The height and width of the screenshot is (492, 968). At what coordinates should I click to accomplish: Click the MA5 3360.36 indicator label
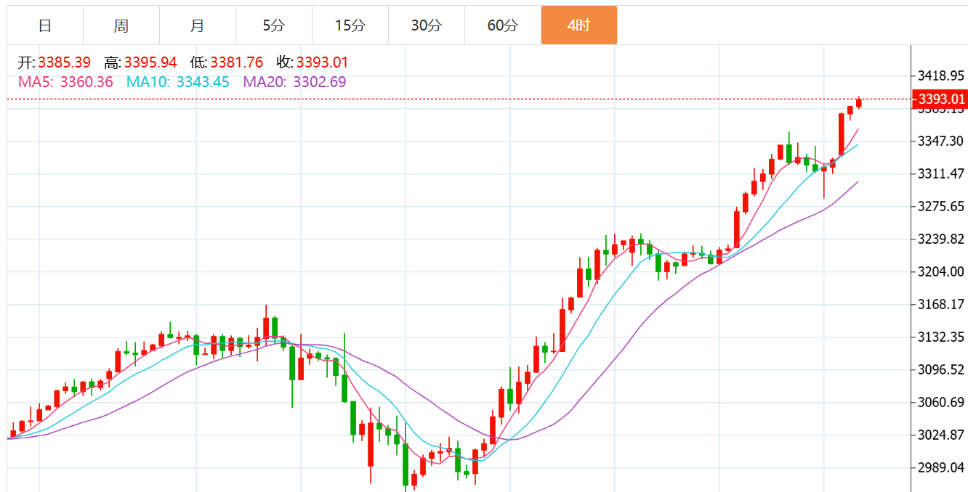coord(66,82)
